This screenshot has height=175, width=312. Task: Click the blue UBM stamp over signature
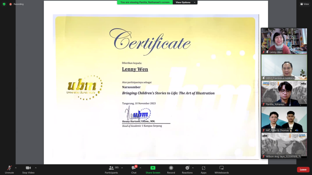[142, 114]
